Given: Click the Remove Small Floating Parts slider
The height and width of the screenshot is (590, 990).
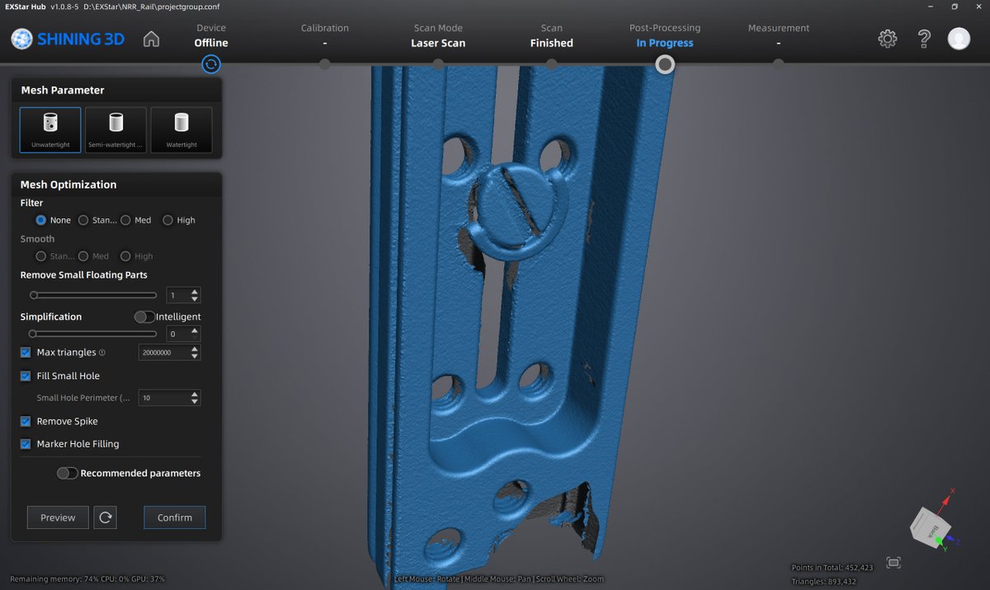Looking at the screenshot, I should [93, 295].
